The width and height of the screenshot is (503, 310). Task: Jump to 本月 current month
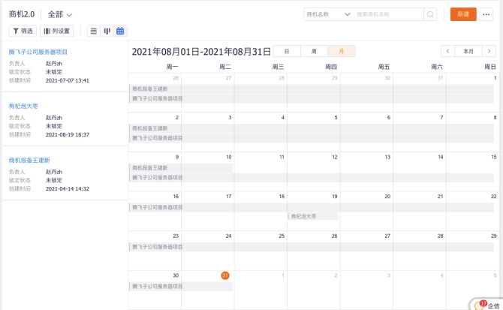[x=468, y=51]
